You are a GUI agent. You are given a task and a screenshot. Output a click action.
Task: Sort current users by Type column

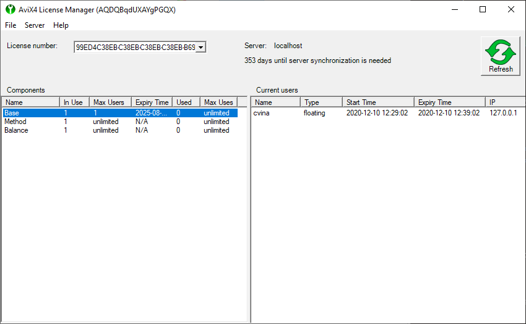coord(321,102)
